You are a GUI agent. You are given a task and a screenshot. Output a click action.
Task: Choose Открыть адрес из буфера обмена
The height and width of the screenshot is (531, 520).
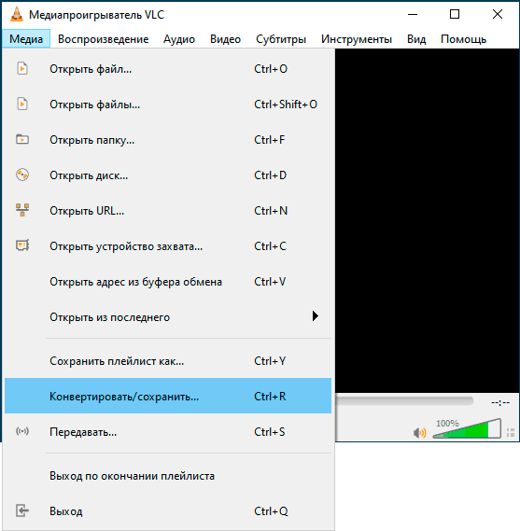[168, 282]
